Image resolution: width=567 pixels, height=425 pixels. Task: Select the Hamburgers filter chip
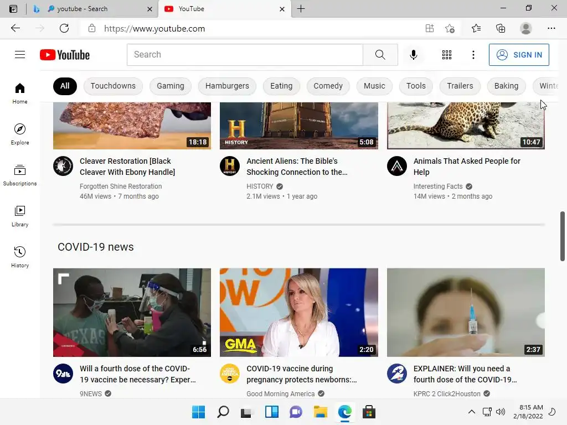click(227, 86)
